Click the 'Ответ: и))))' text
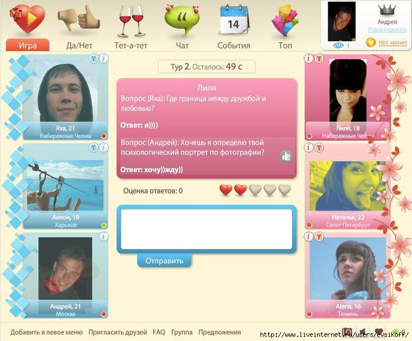 139,125
